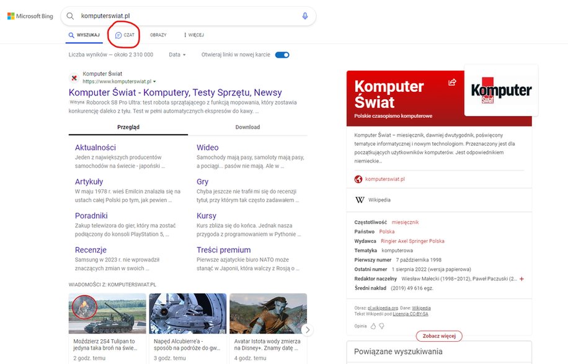568x364 pixels.
Task: Click the magnifier icon in search box
Action: point(70,16)
